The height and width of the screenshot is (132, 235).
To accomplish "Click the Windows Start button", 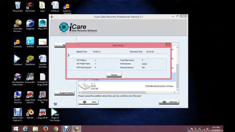I will coord(16,129).
